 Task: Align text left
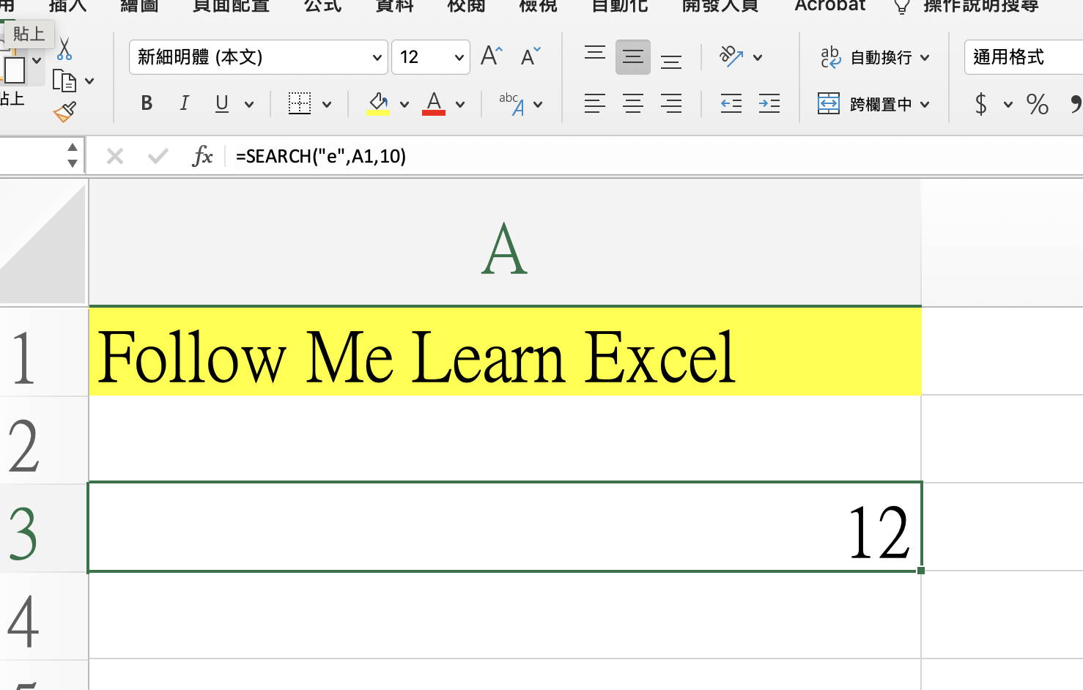[595, 103]
